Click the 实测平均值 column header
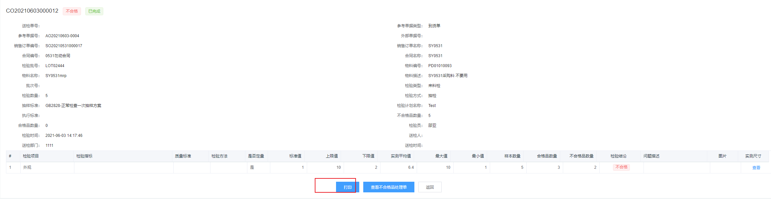 tap(401, 156)
